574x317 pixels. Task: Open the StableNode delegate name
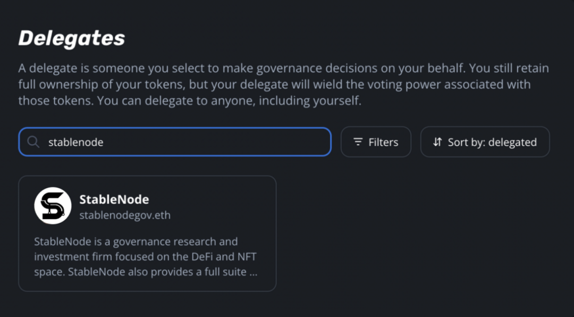114,199
